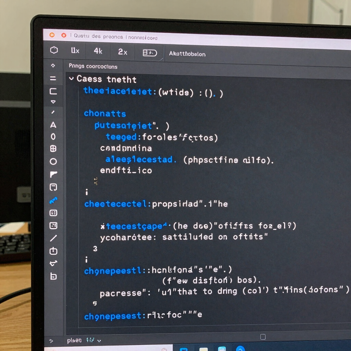The width and height of the screenshot is (351, 351).
Task: Click the small diamond icon above the sidebar
Action: pyautogui.click(x=53, y=65)
